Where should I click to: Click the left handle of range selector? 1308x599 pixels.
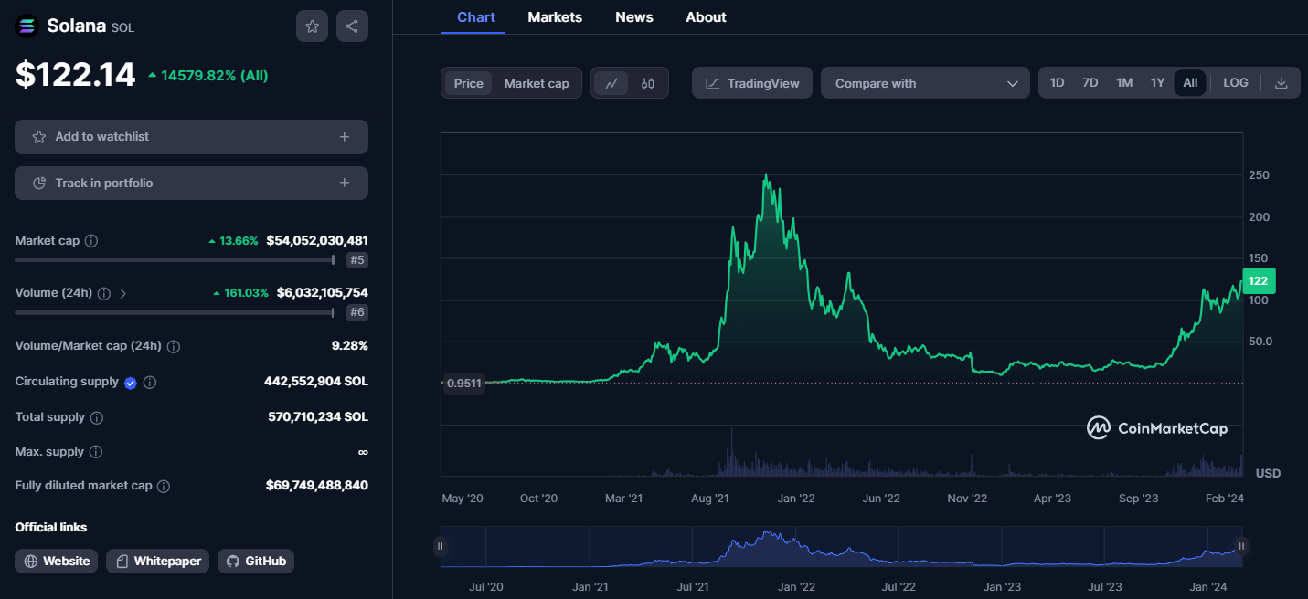tap(441, 546)
